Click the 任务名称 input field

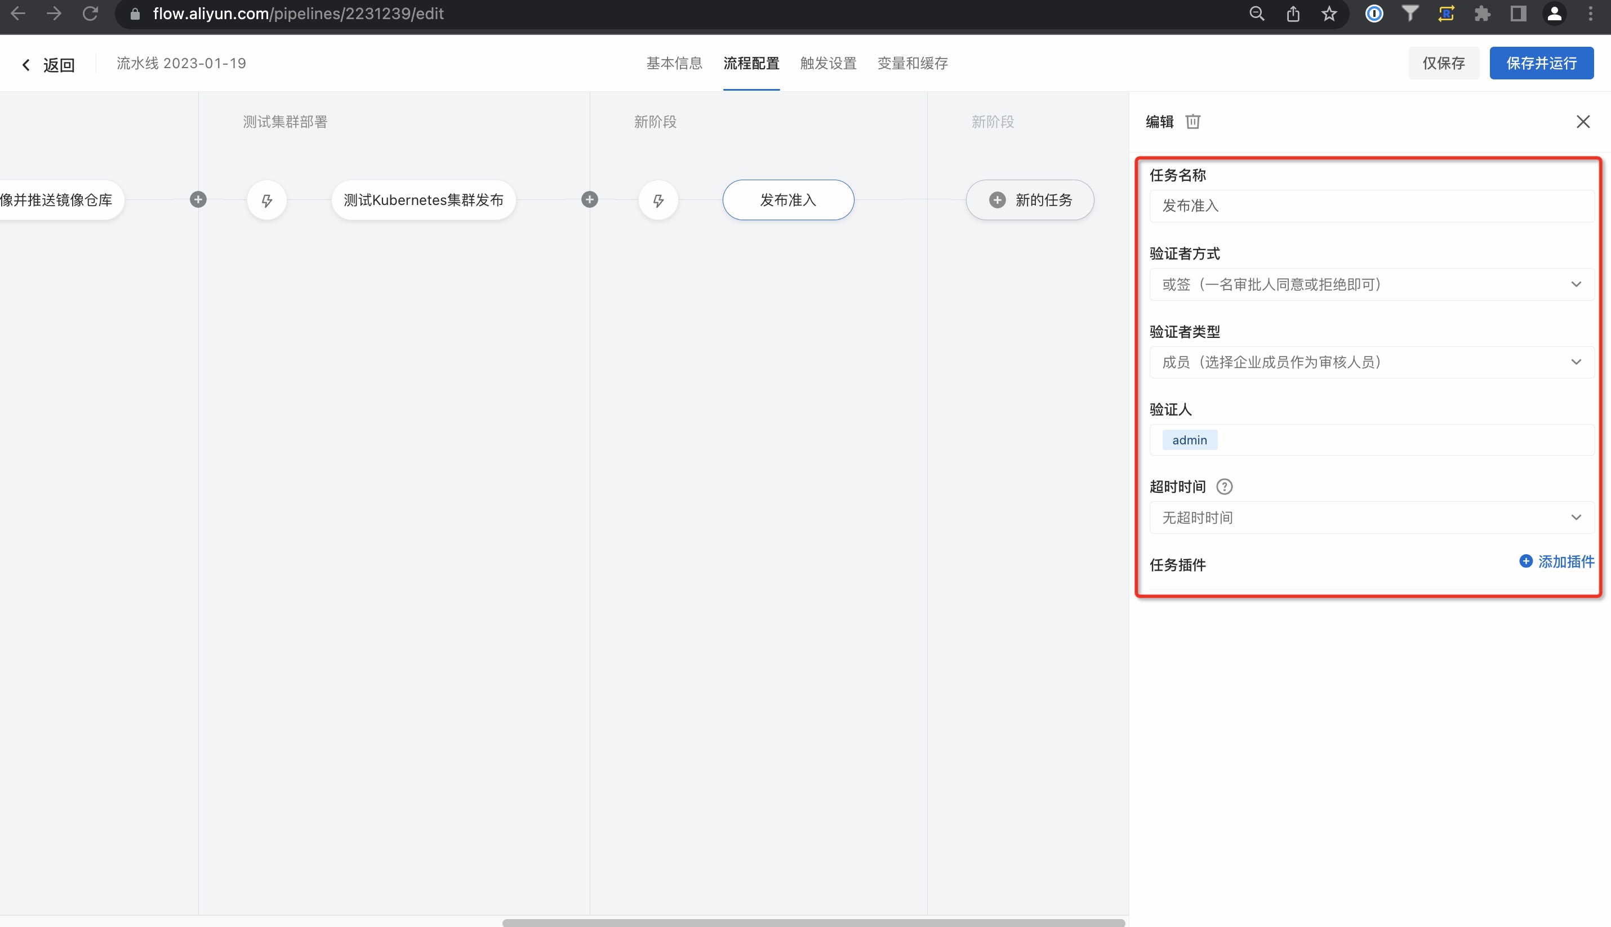[1371, 206]
